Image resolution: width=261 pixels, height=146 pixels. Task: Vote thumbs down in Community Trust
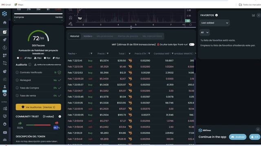coord(57,123)
